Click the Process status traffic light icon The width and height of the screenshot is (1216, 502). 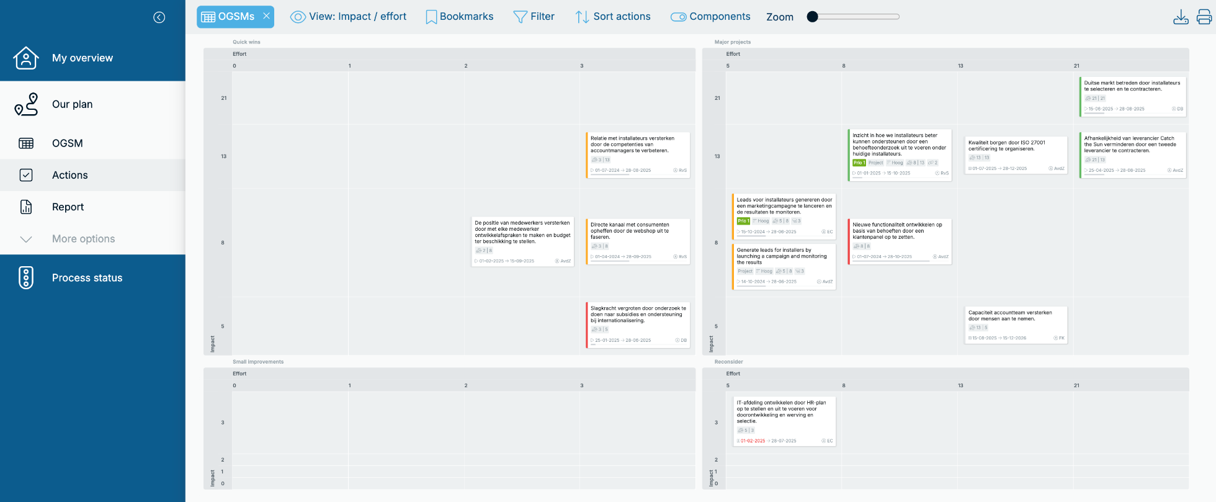pyautogui.click(x=26, y=278)
